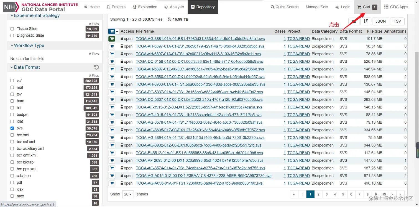Click the bedpe format checkbox
419x207 pixels.
click(12, 115)
